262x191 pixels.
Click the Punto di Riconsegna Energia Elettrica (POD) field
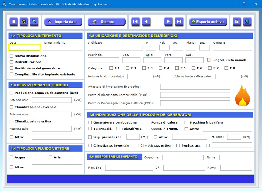click(x=195, y=103)
